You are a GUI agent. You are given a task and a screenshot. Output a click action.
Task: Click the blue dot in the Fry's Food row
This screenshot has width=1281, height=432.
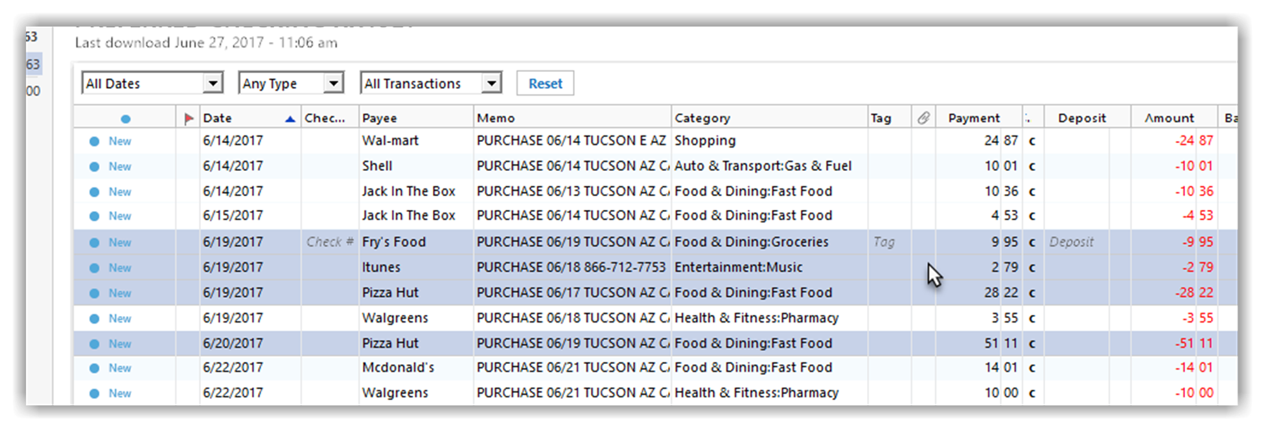click(x=95, y=242)
